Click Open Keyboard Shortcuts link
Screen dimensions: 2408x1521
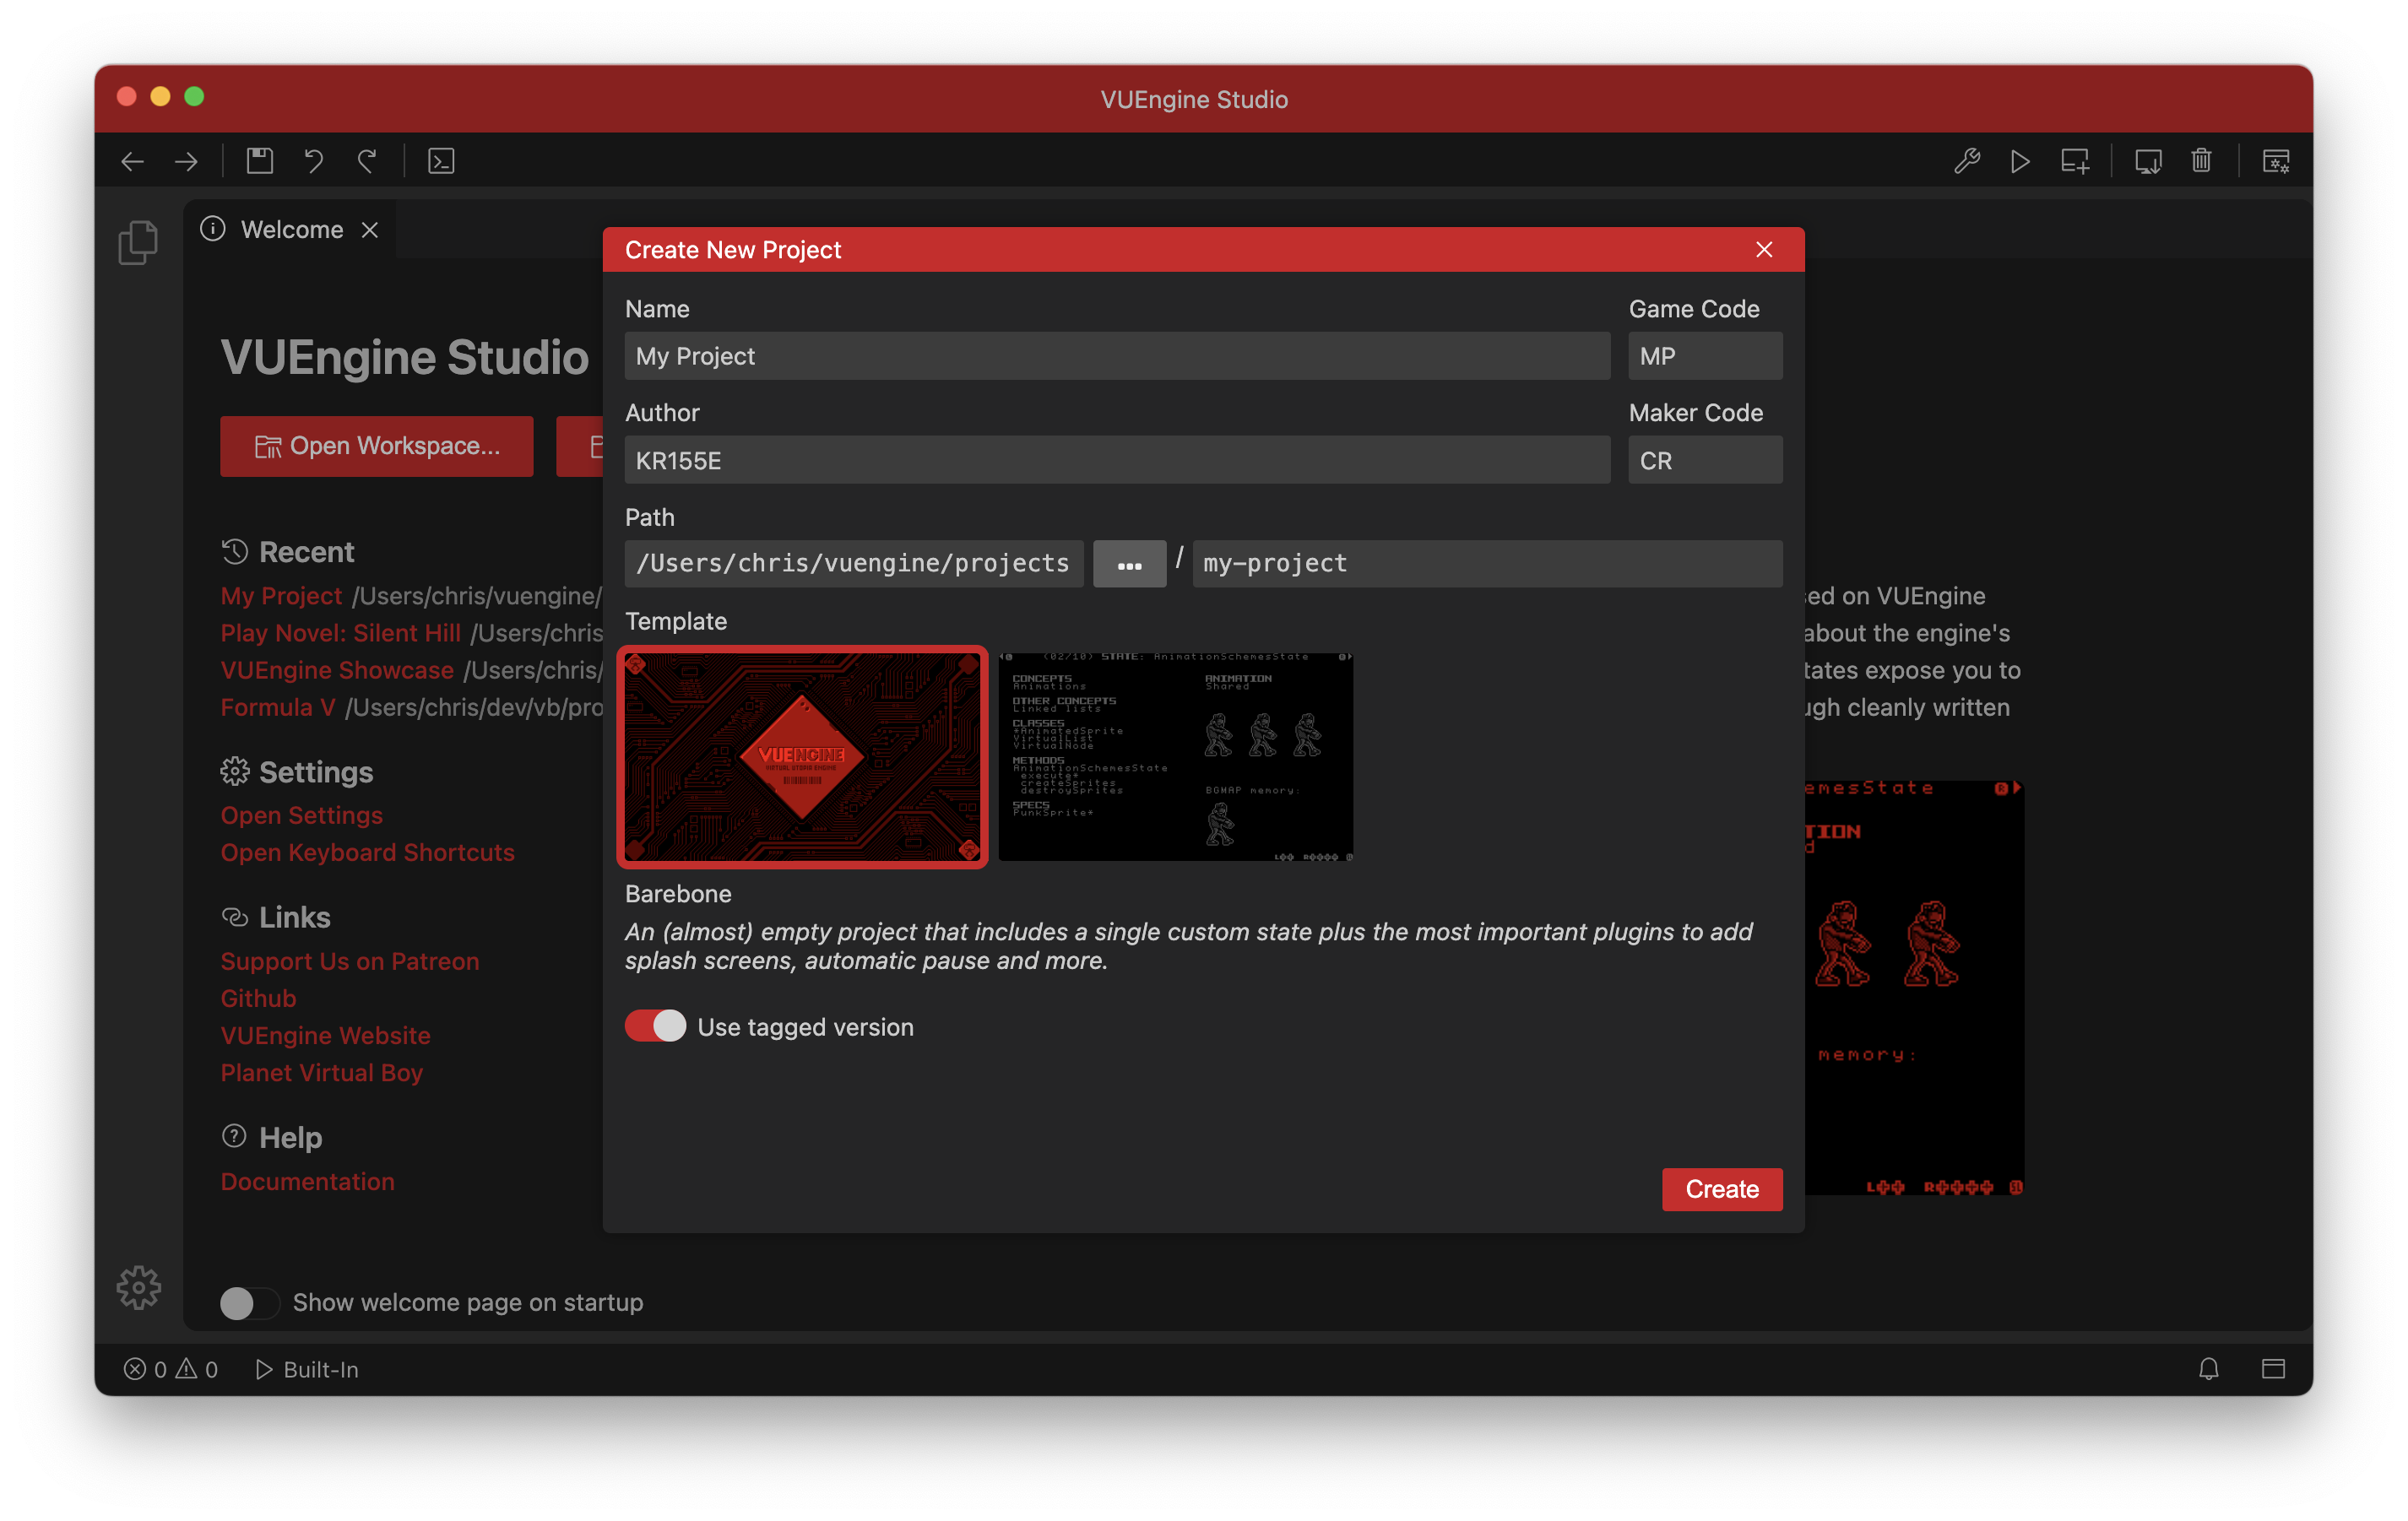pyautogui.click(x=367, y=852)
